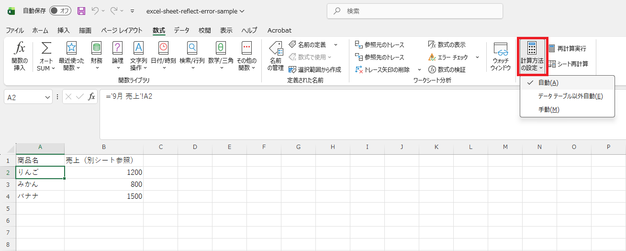This screenshot has height=251, width=626.
Task: Click the formula bar fx button
Action: click(x=91, y=97)
